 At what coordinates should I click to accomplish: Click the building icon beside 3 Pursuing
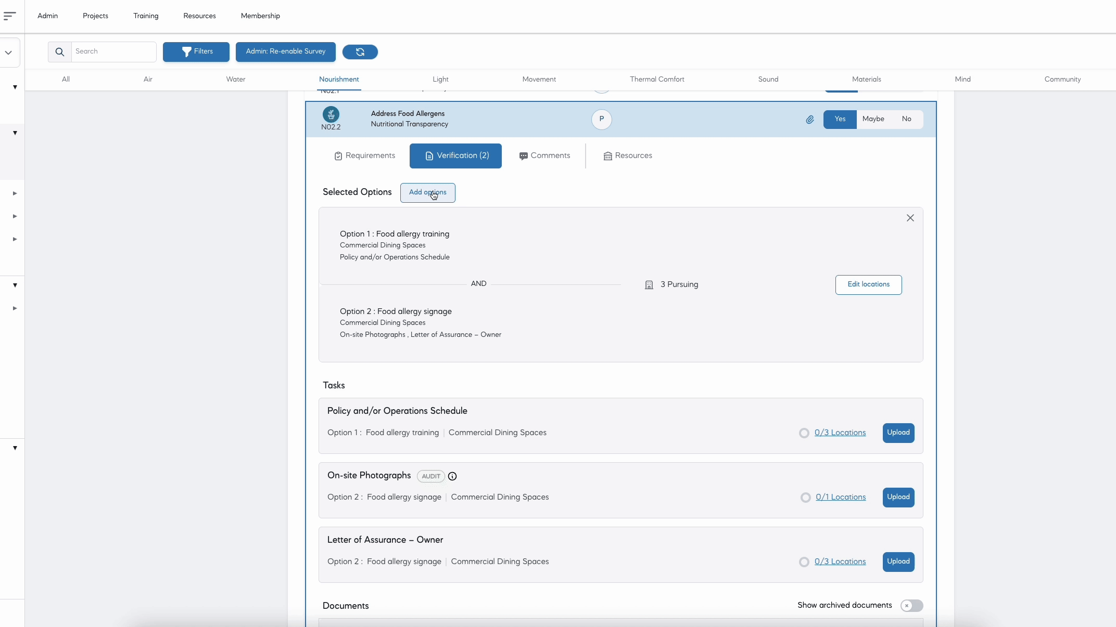(649, 285)
